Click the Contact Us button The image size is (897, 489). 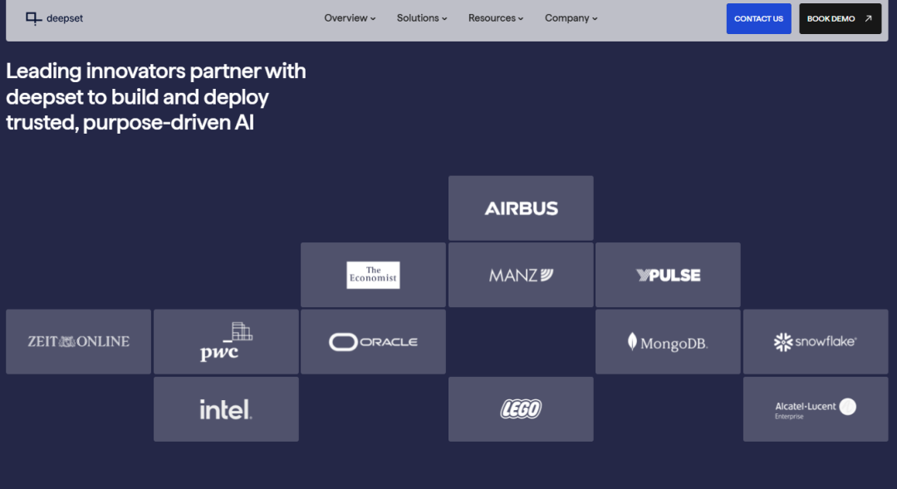click(758, 19)
